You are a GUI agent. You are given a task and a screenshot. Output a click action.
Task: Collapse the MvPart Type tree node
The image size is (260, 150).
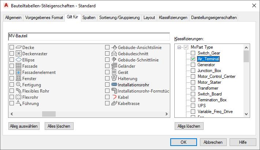pos(179,47)
